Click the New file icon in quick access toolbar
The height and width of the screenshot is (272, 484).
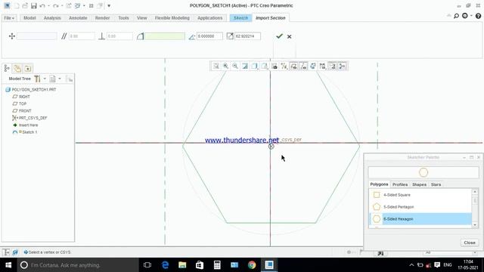pos(17,5)
